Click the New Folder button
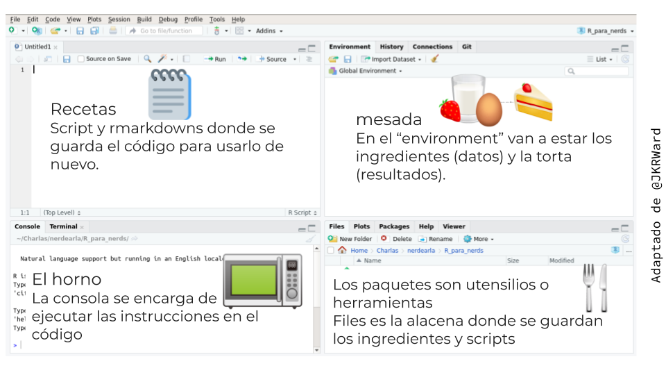The width and height of the screenshot is (666, 375). pyautogui.click(x=350, y=238)
